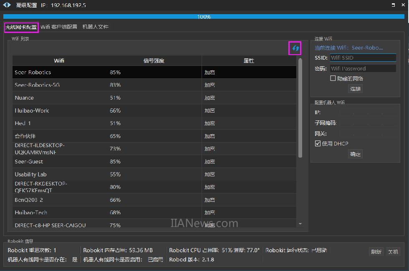Click the 刷新 button at bottom

click(376, 251)
